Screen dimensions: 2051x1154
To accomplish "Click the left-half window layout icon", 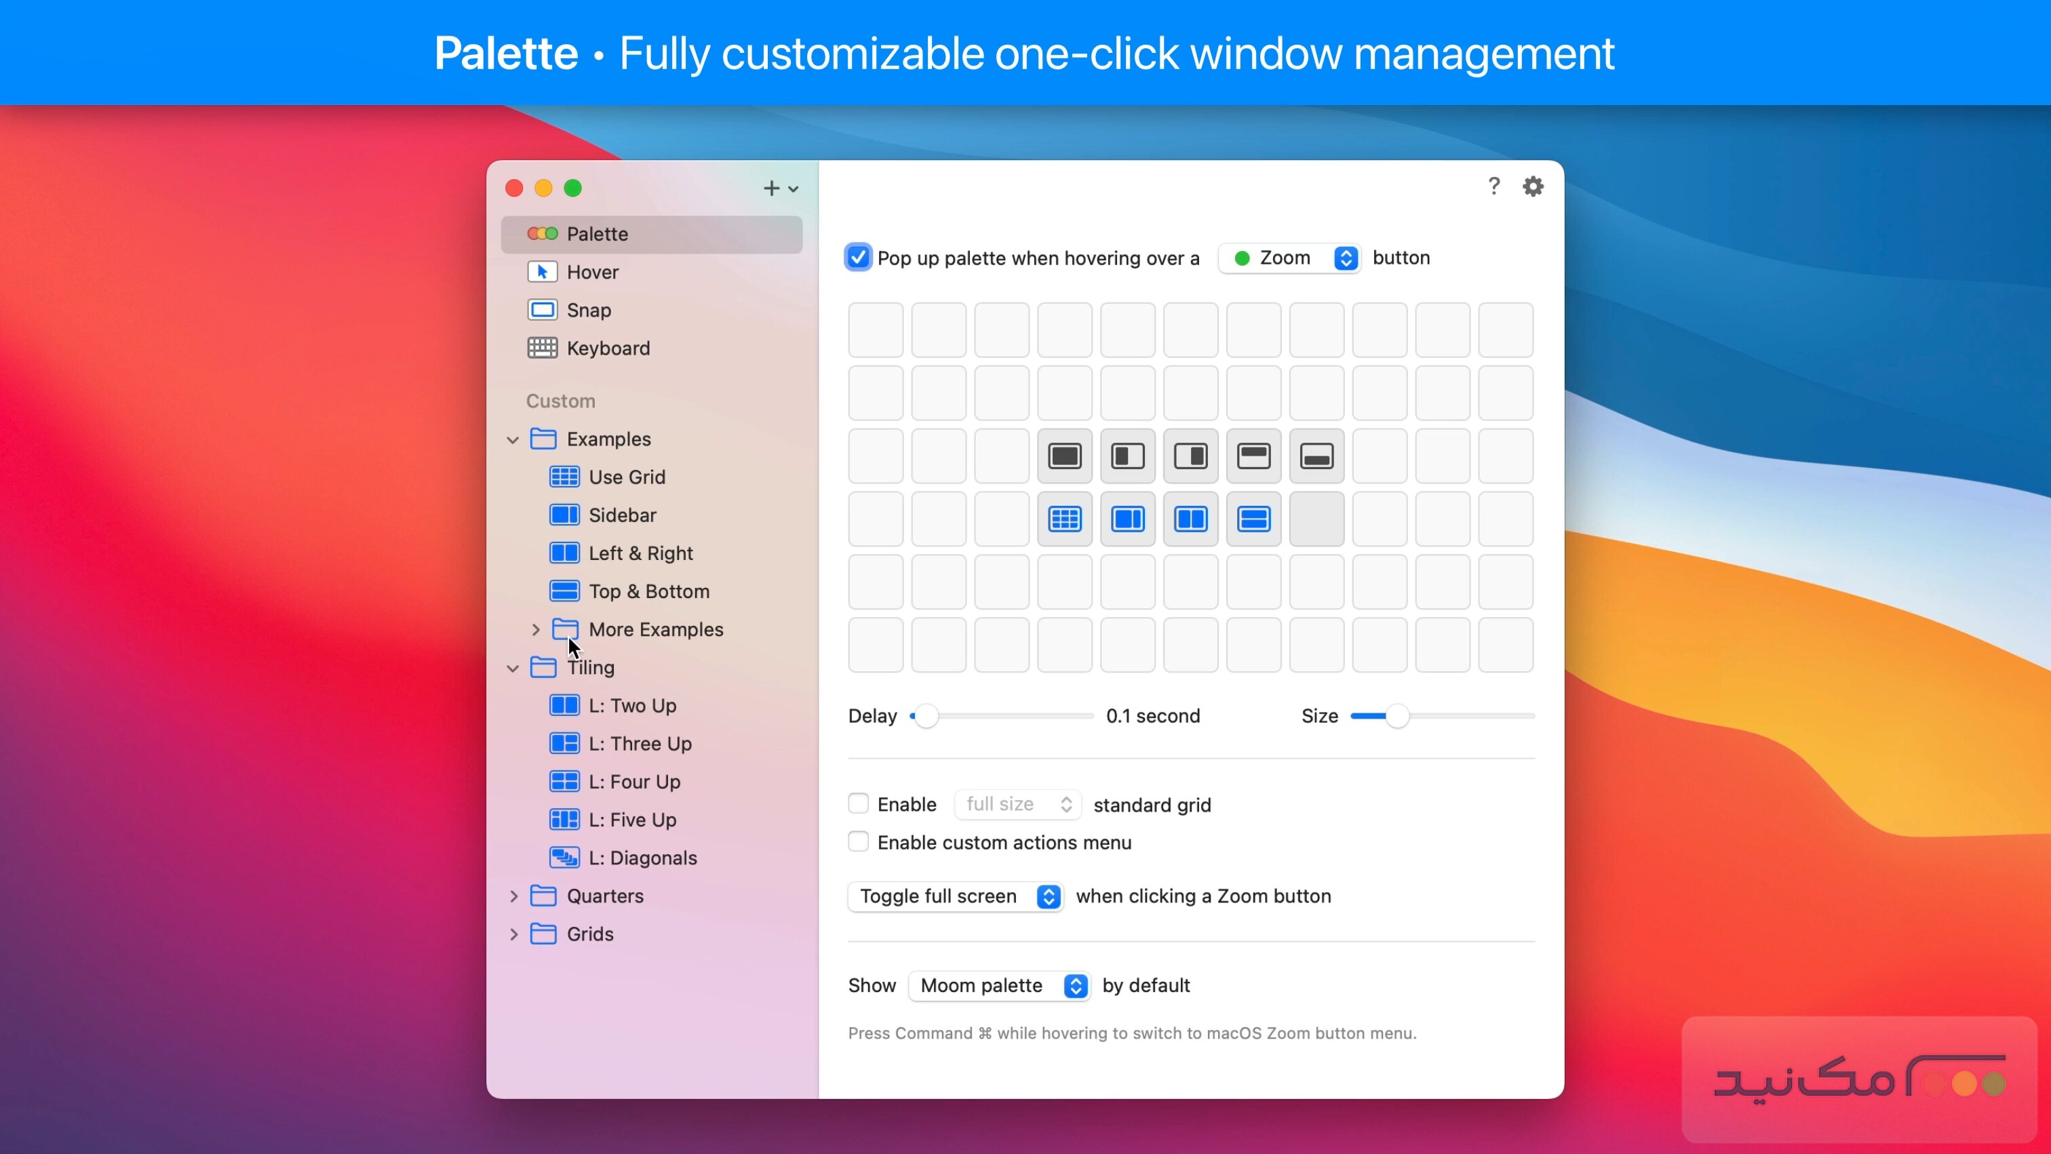I will (x=1127, y=456).
